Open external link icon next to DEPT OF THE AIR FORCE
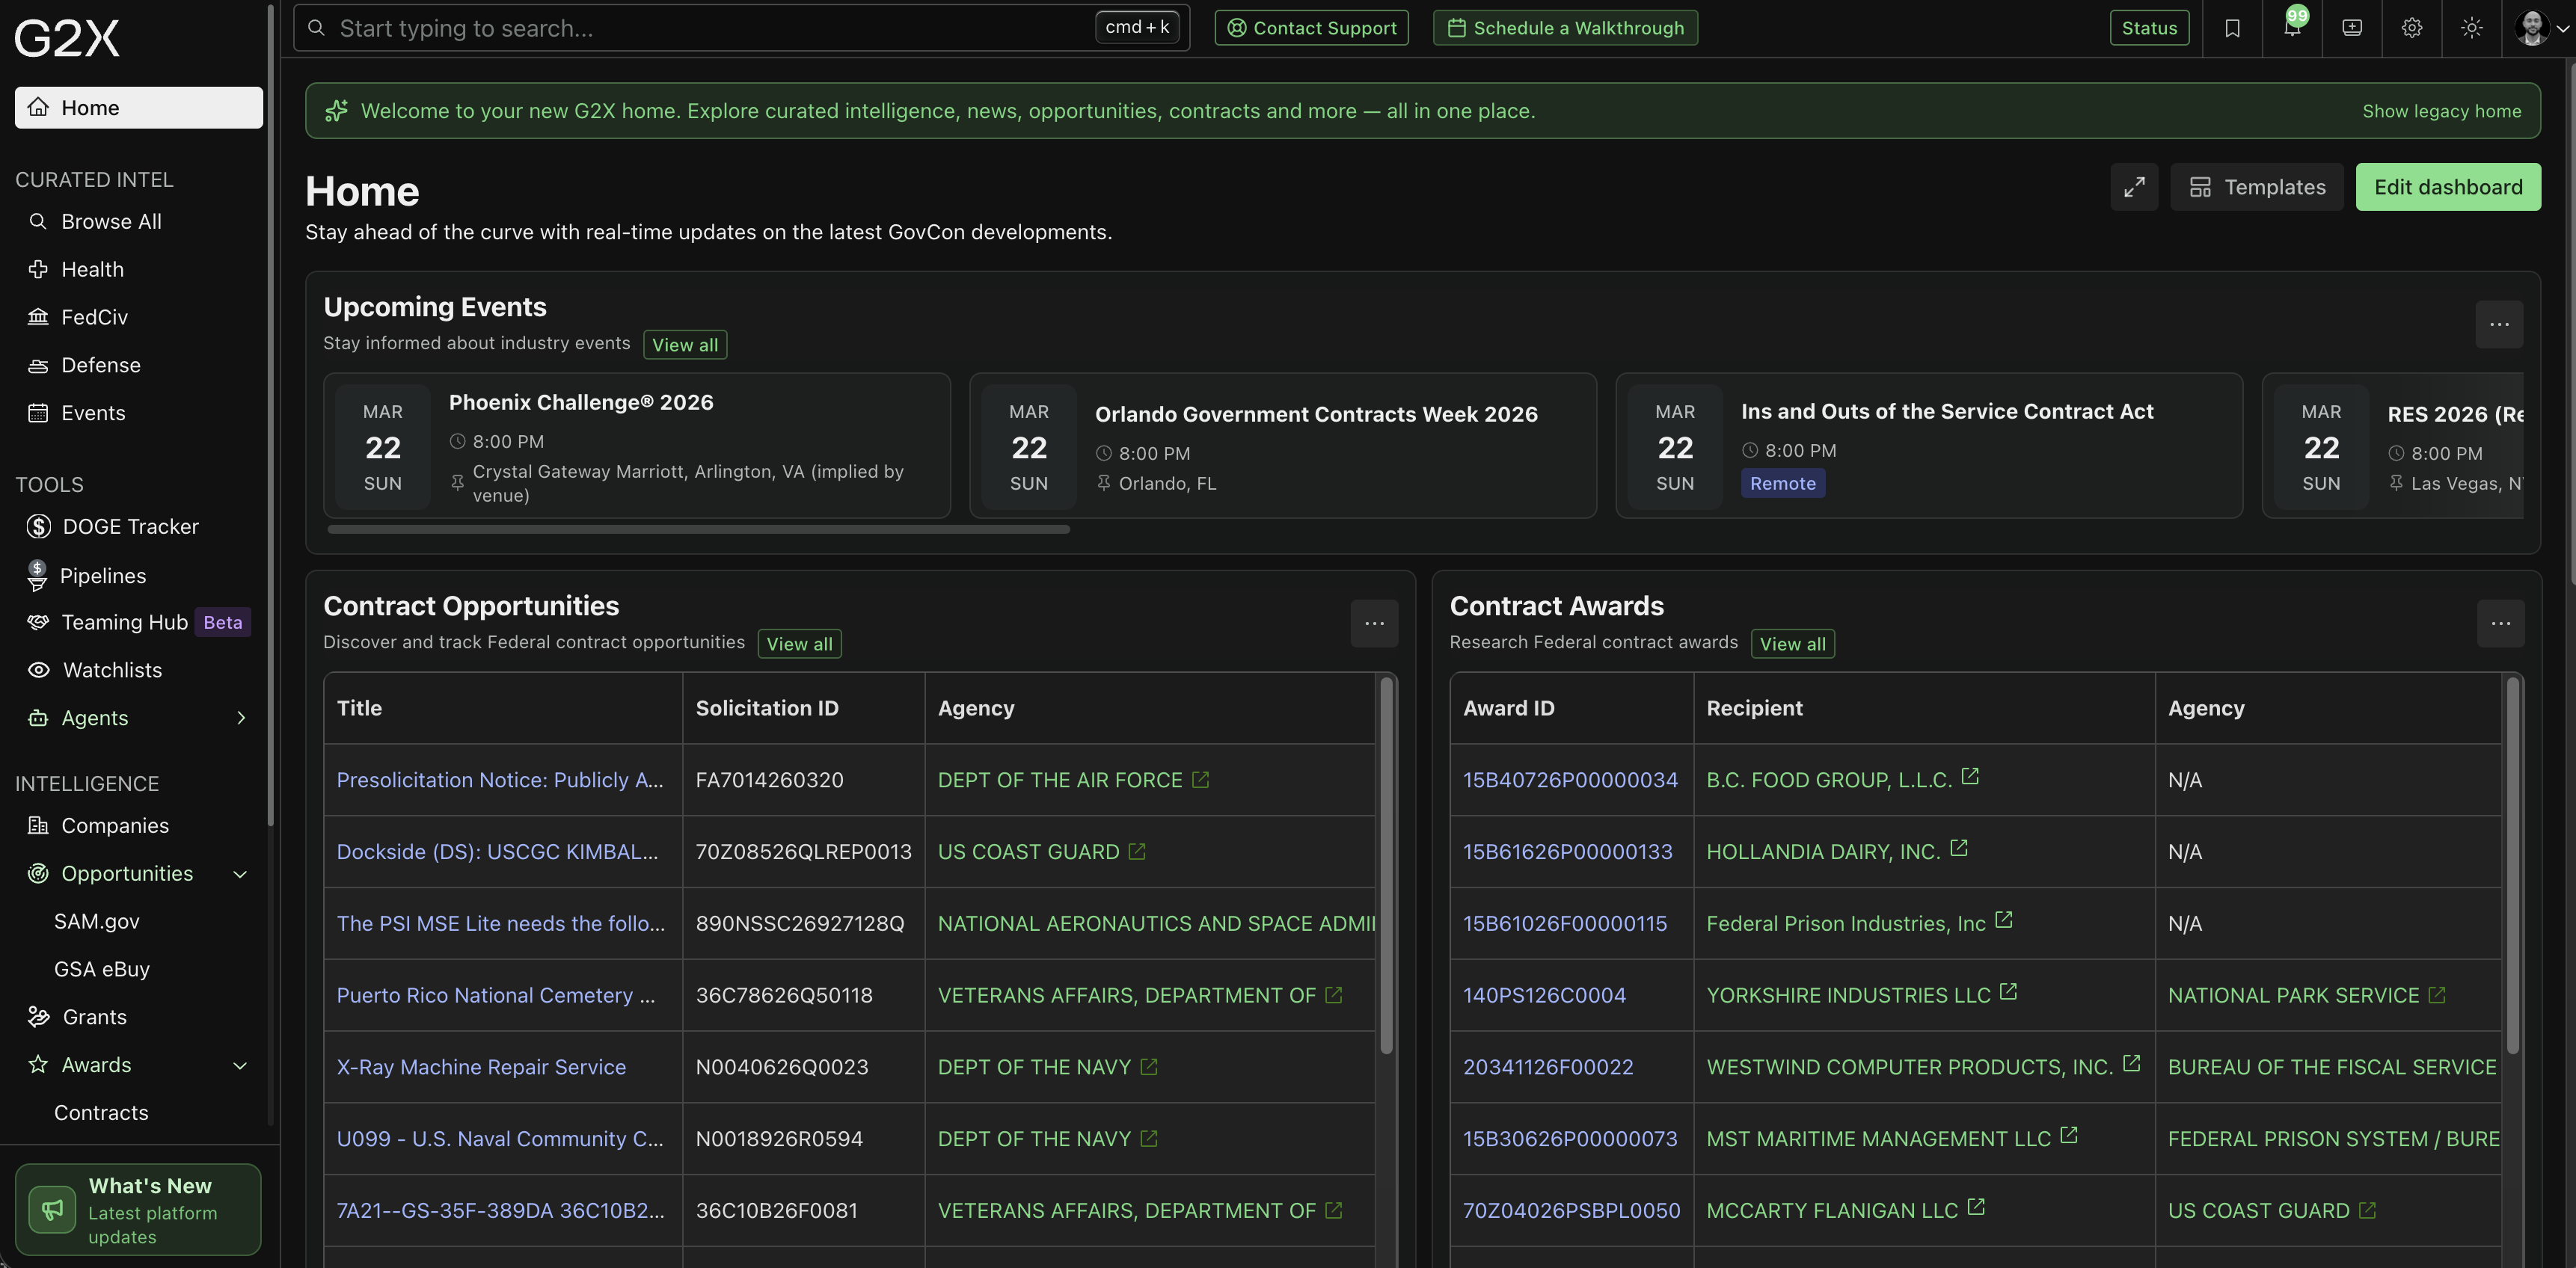 1201,779
